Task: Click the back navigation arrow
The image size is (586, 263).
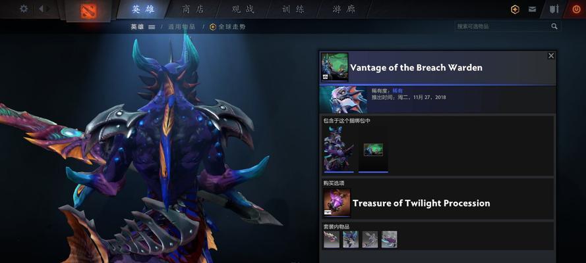Action: (x=41, y=9)
